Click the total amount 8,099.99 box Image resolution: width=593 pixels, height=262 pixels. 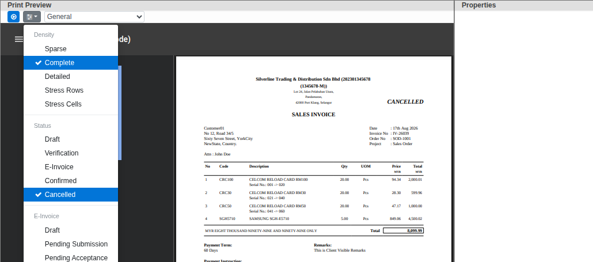pos(403,230)
